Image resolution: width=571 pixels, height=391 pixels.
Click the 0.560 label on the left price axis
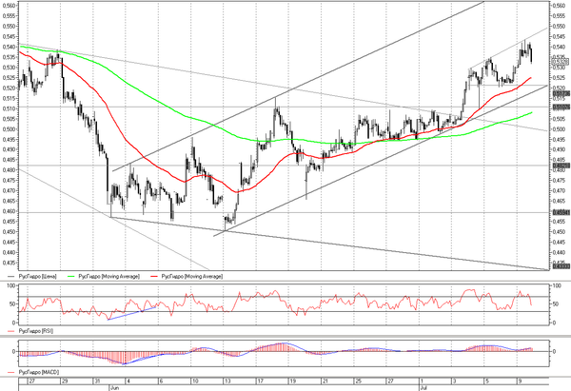(9, 6)
